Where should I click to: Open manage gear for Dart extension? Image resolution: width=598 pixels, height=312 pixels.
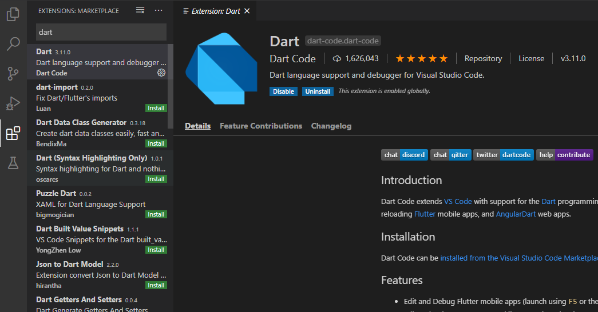tap(161, 73)
